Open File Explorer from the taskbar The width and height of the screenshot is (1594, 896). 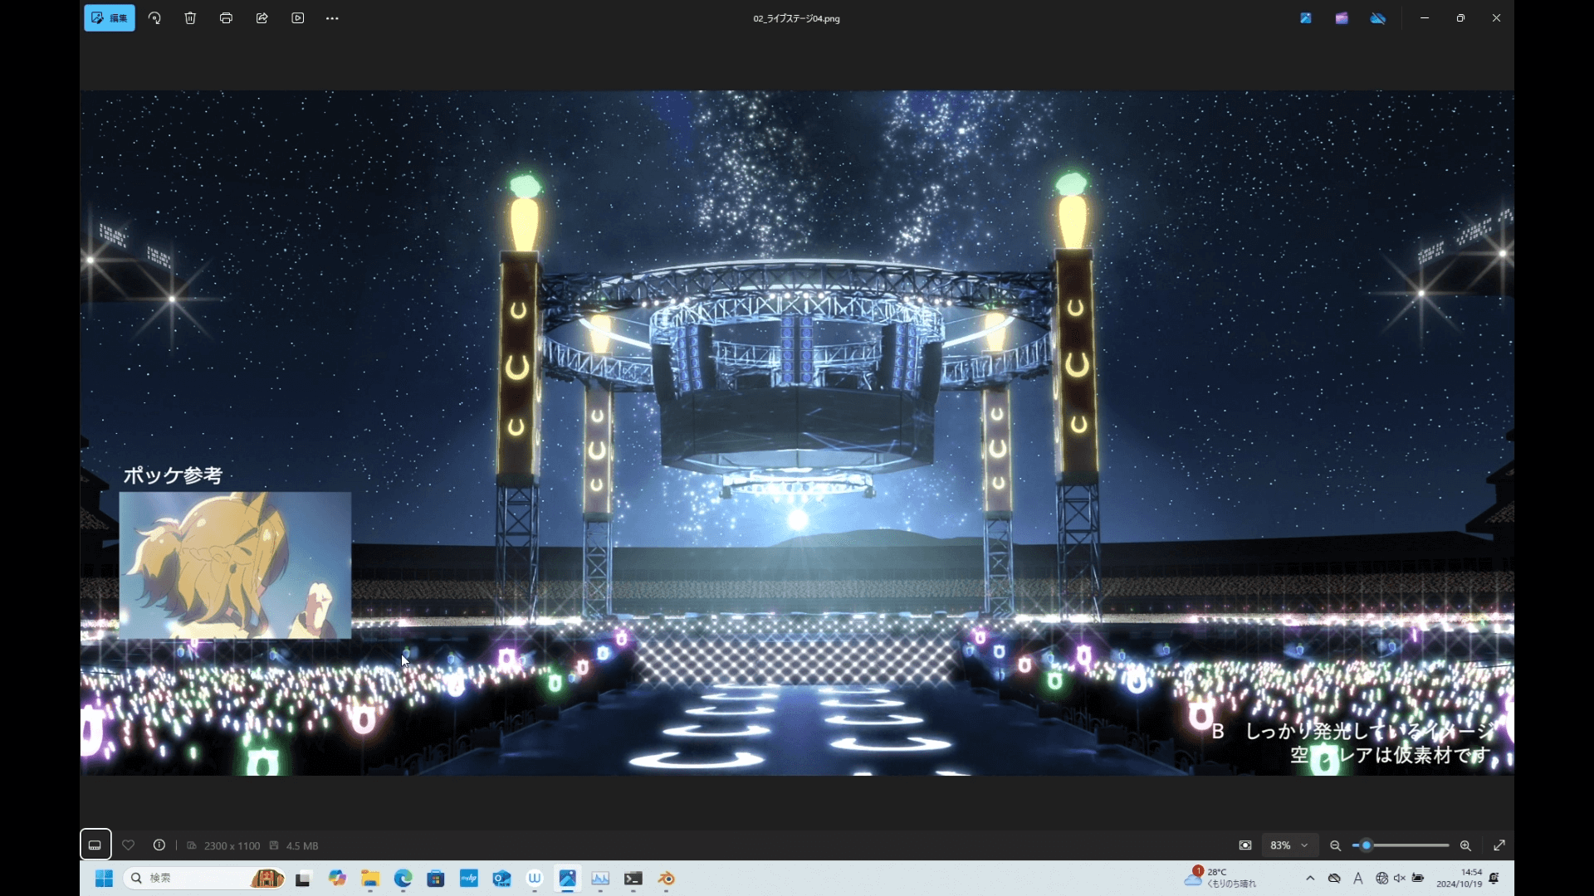pyautogui.click(x=370, y=879)
